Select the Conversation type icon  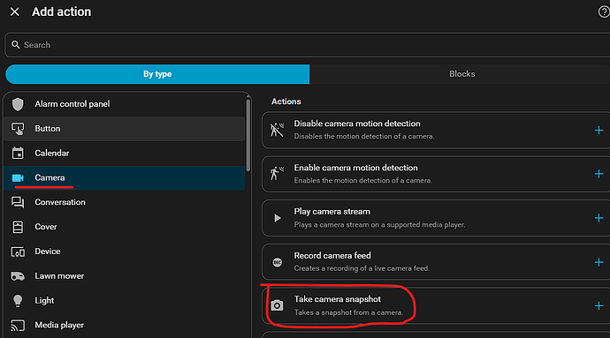pyautogui.click(x=18, y=202)
